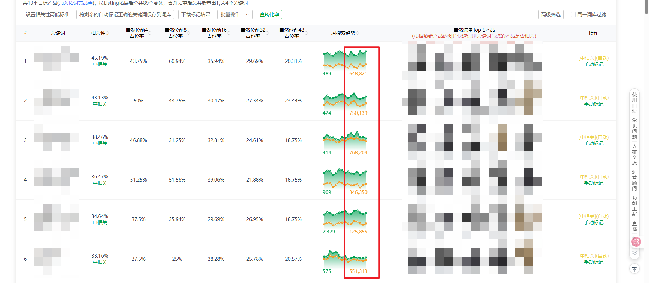This screenshot has height=283, width=649.
Task: Click blurred keyword in row 3
Action: point(56,138)
